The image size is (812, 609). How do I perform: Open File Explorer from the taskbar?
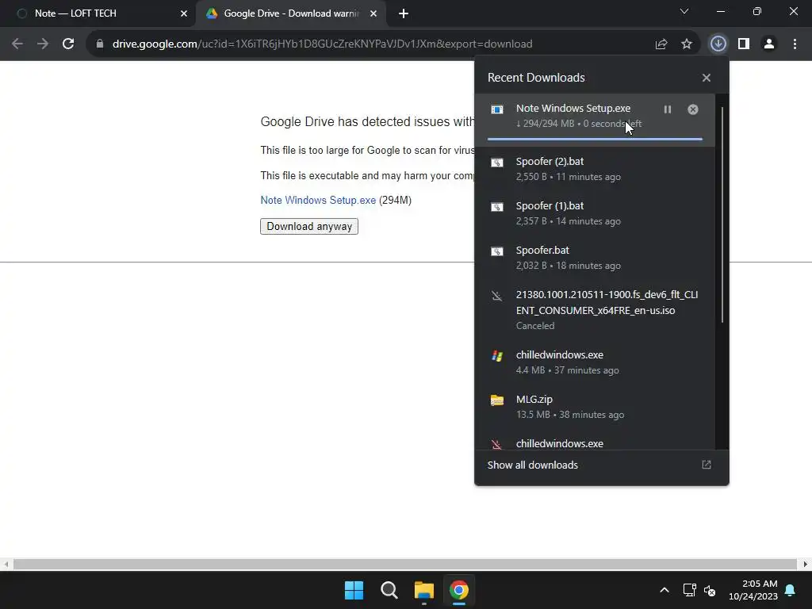423,590
